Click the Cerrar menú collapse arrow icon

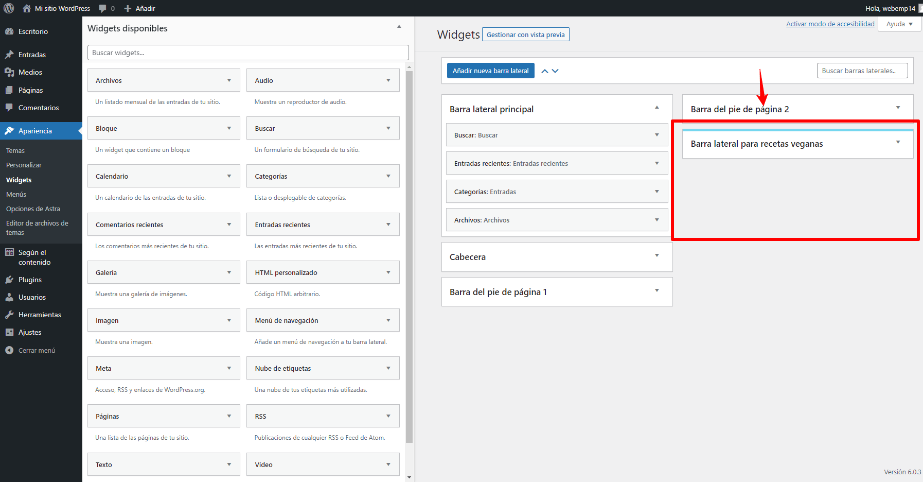9,350
